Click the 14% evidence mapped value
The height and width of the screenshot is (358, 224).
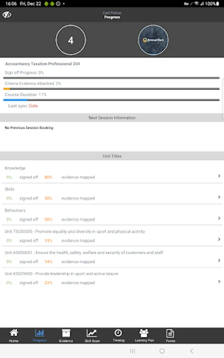click(x=49, y=262)
